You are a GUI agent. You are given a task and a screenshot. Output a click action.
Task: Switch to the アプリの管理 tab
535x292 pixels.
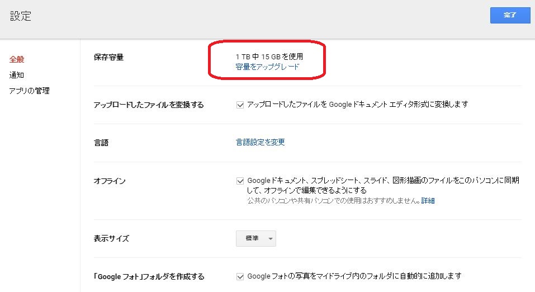click(x=30, y=91)
